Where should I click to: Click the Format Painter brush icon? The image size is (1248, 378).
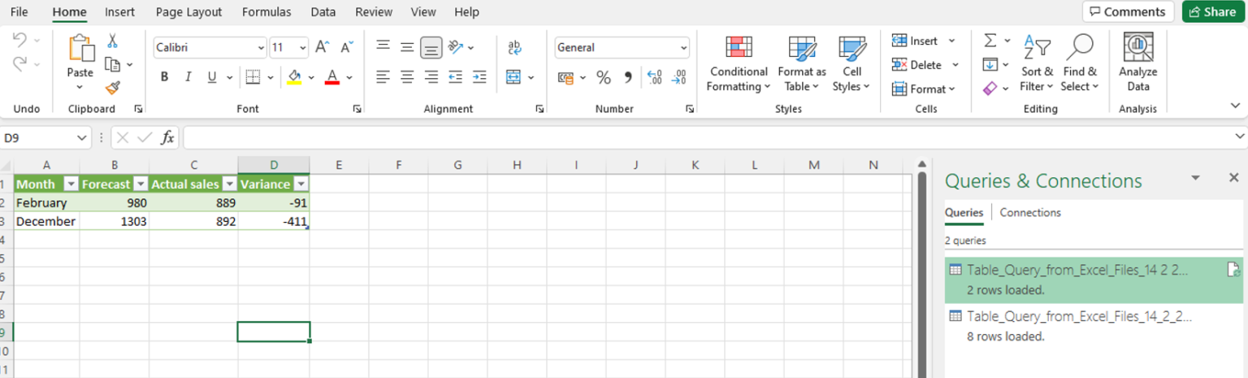click(113, 88)
